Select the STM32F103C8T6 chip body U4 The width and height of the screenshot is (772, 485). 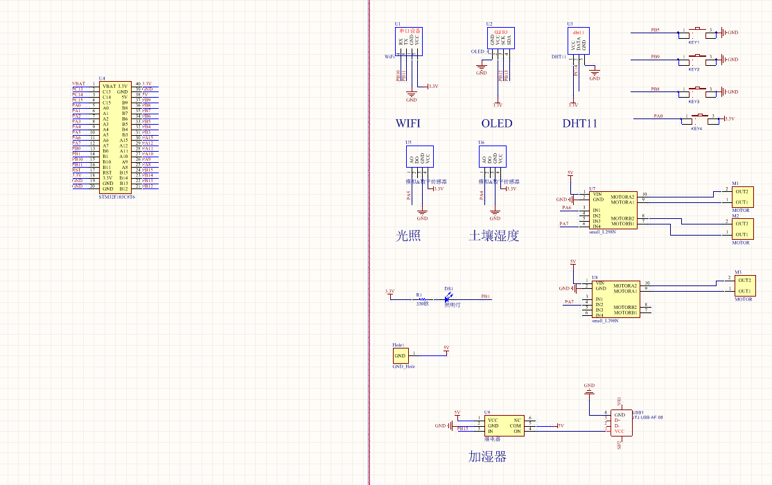pyautogui.click(x=115, y=137)
